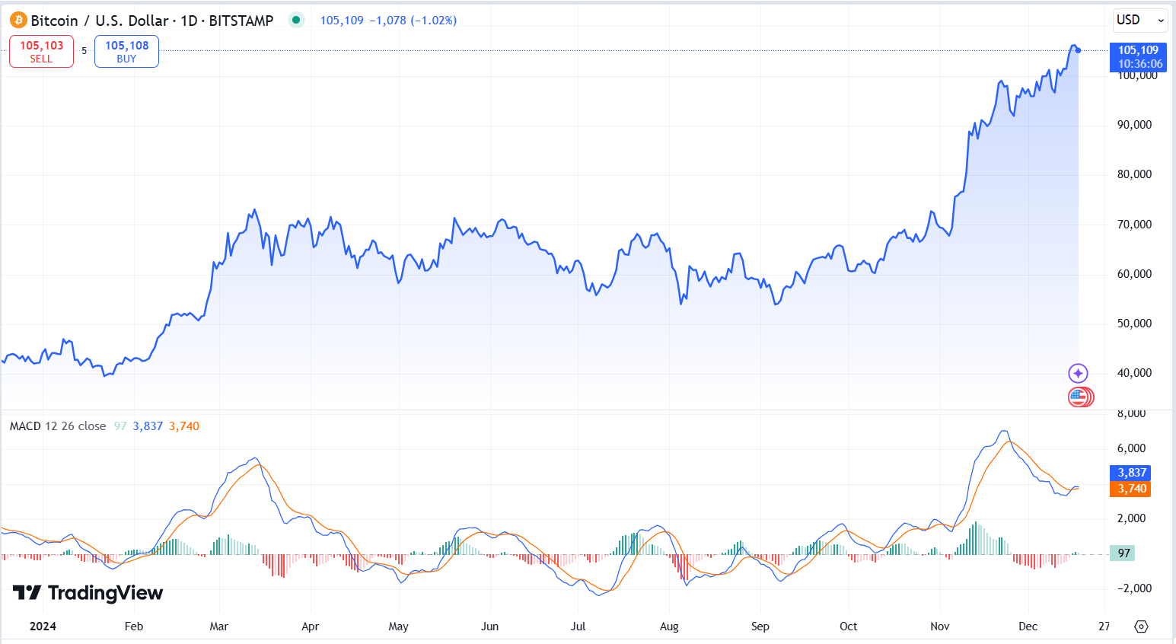
Task: Open chart settings gear icon
Action: point(1141,626)
